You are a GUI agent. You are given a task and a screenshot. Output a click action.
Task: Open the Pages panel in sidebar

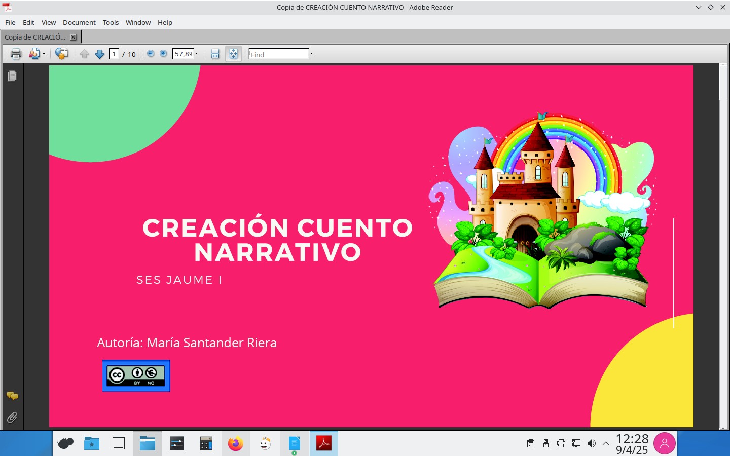coord(12,76)
